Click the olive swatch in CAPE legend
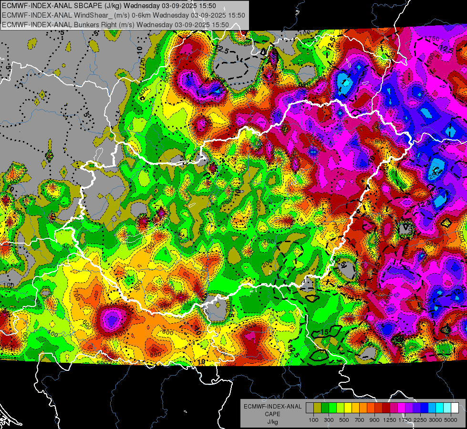 317,408
